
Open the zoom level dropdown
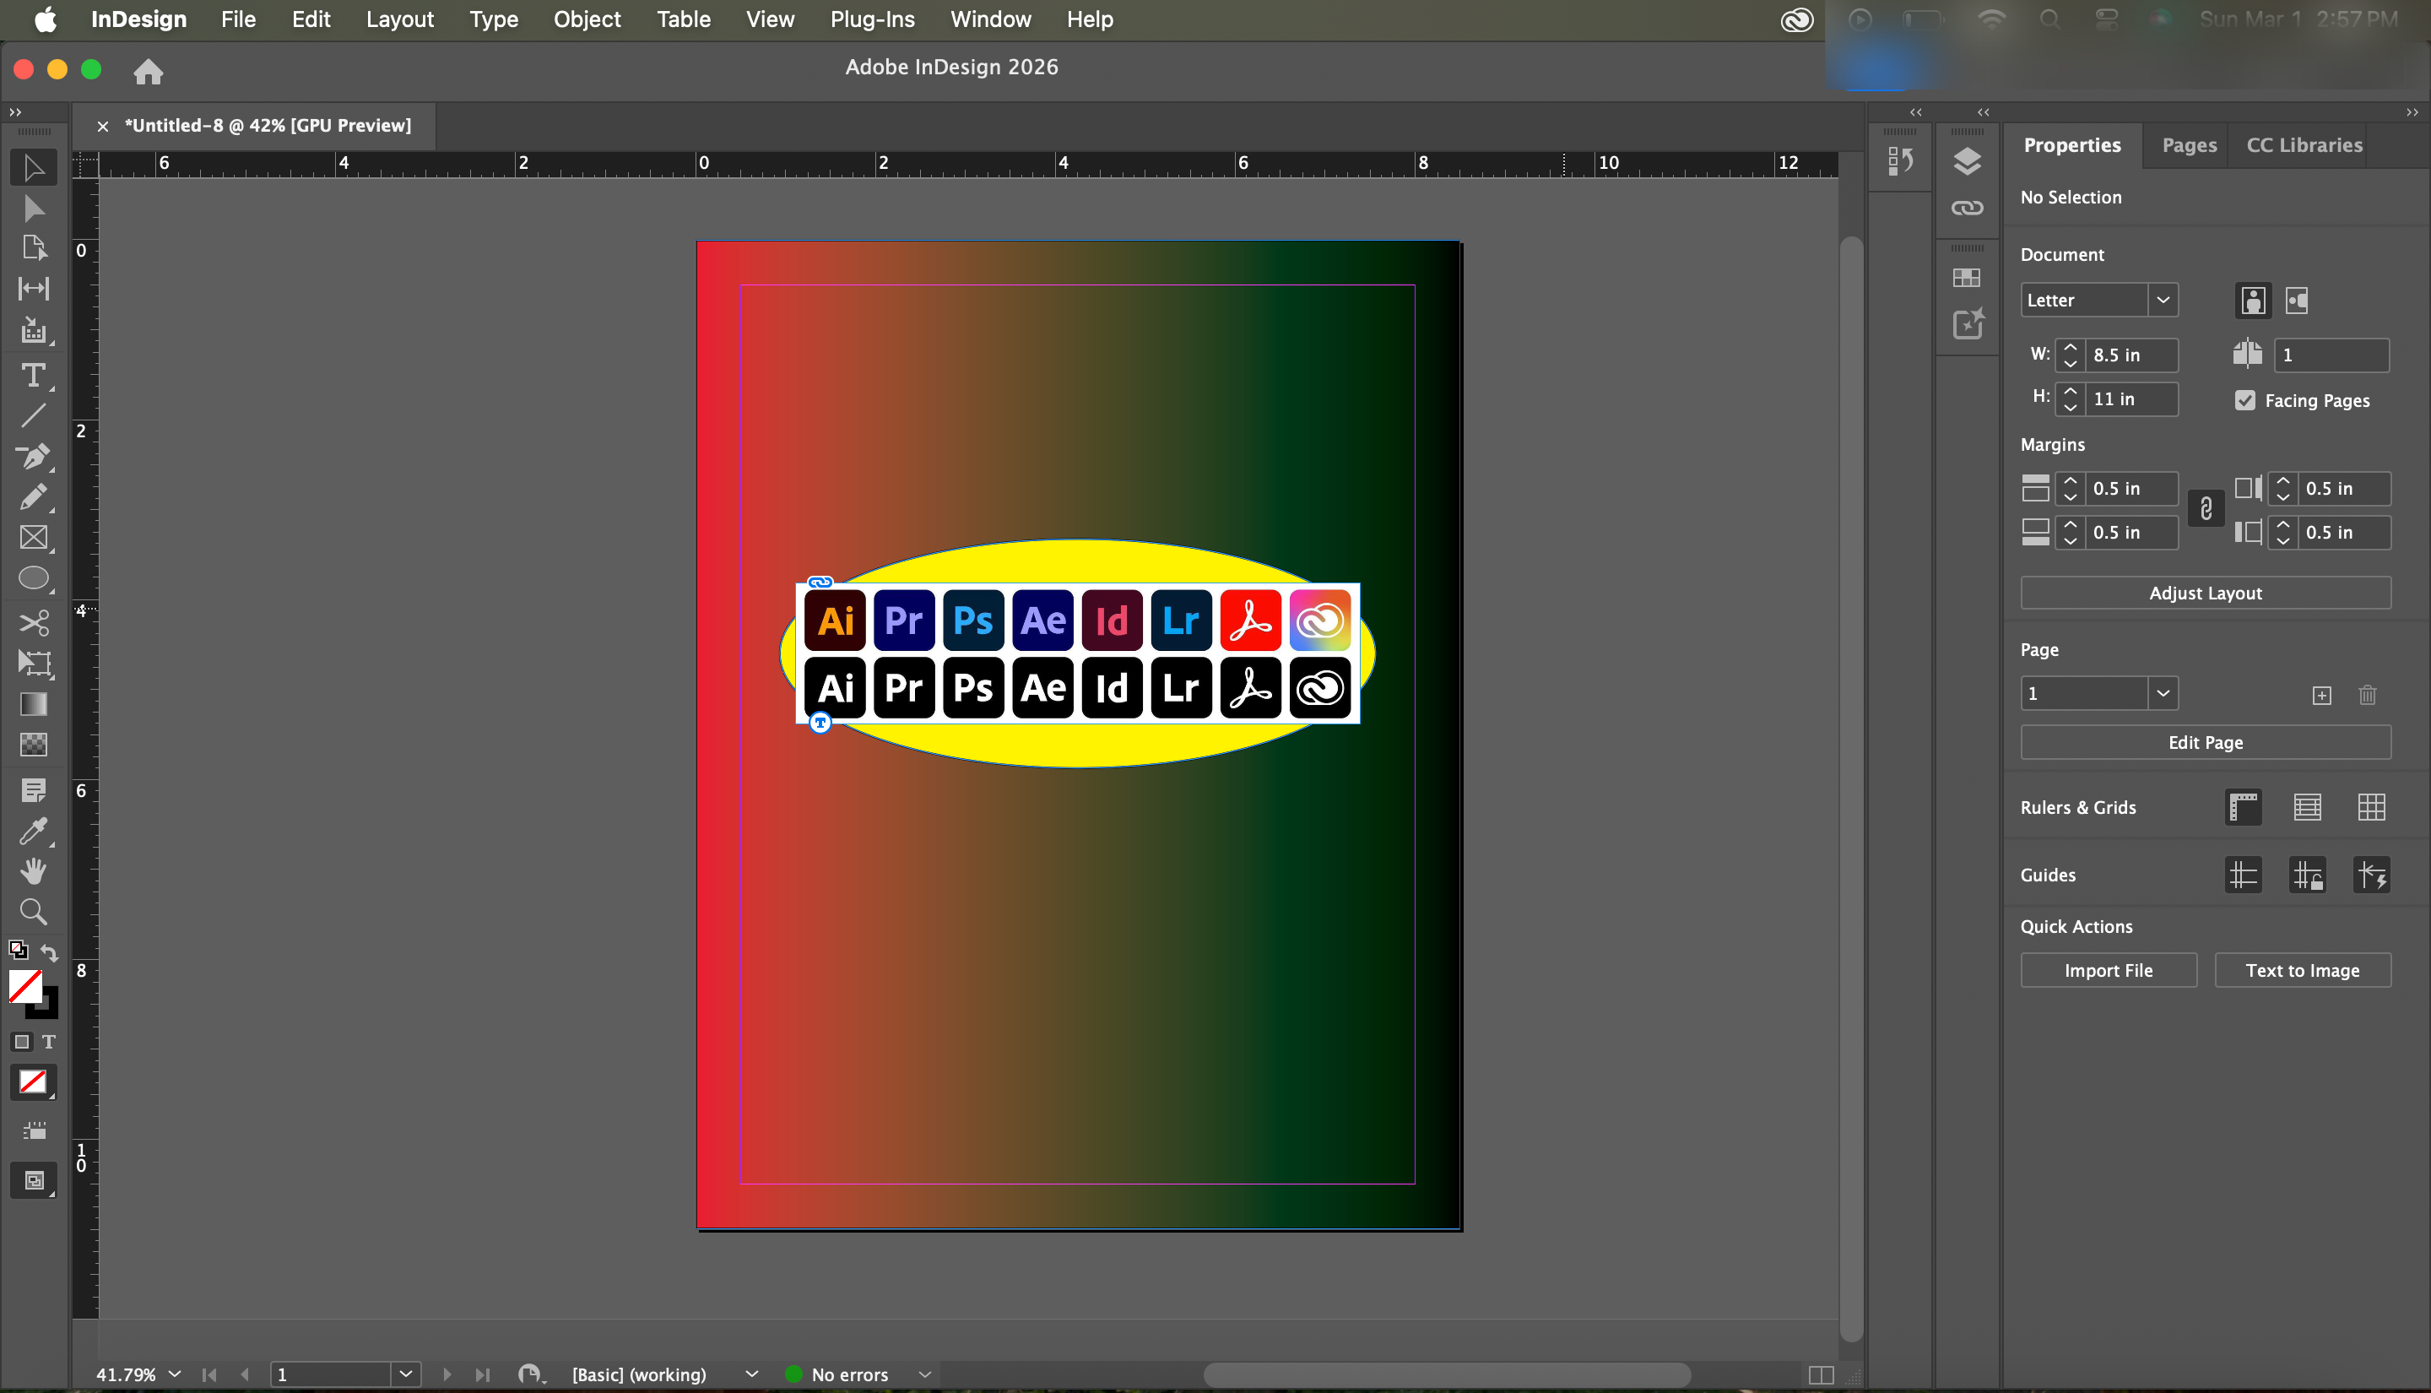[x=175, y=1374]
